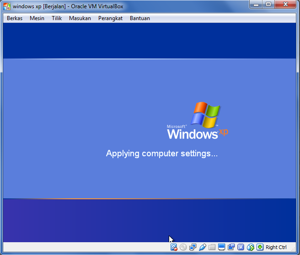The height and width of the screenshot is (255, 300).
Task: Click the hard disk activity indicator icon
Action: (174, 247)
